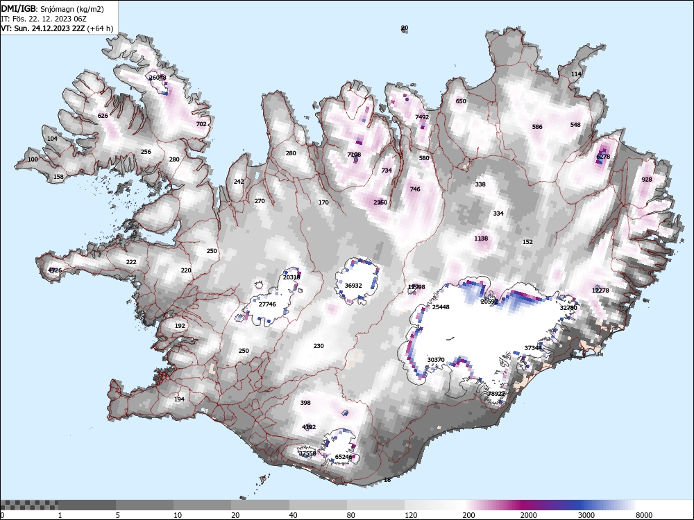The width and height of the screenshot is (694, 520).
Task: Click the snow value '27746' on Langjökull
Action: pyautogui.click(x=267, y=304)
